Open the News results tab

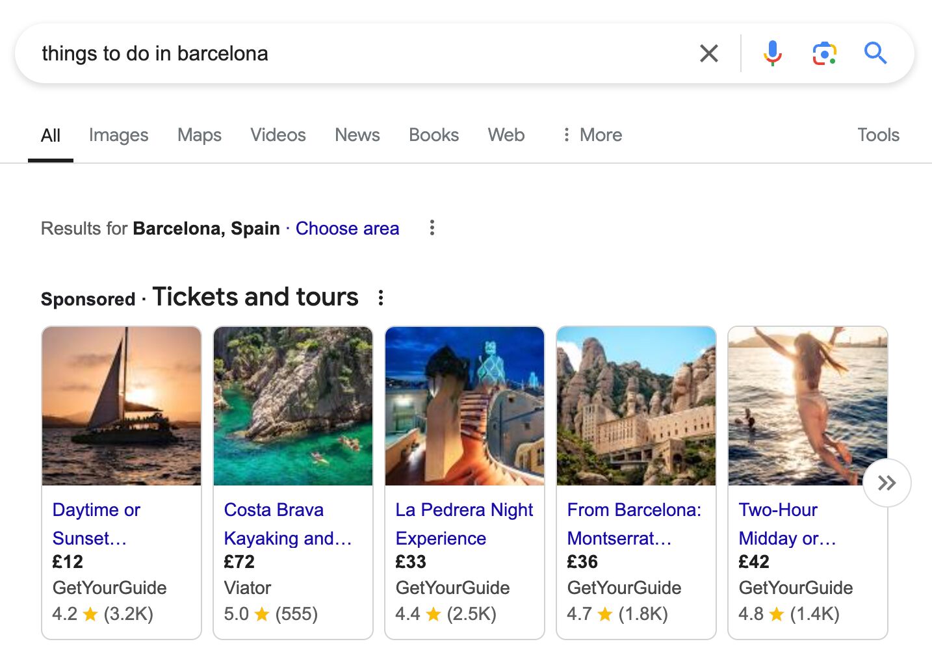coord(357,135)
